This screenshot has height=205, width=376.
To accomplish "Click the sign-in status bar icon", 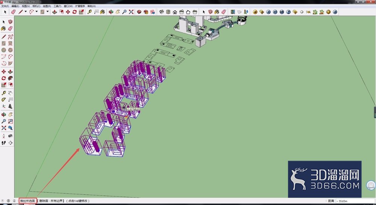I will pos(14,201).
